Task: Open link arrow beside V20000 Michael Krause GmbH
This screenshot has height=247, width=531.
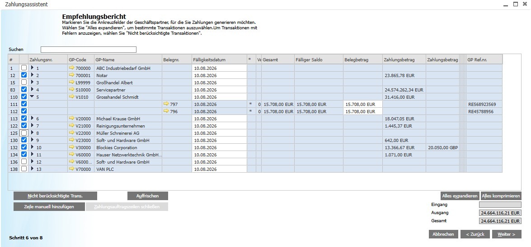Action: pos(71,119)
